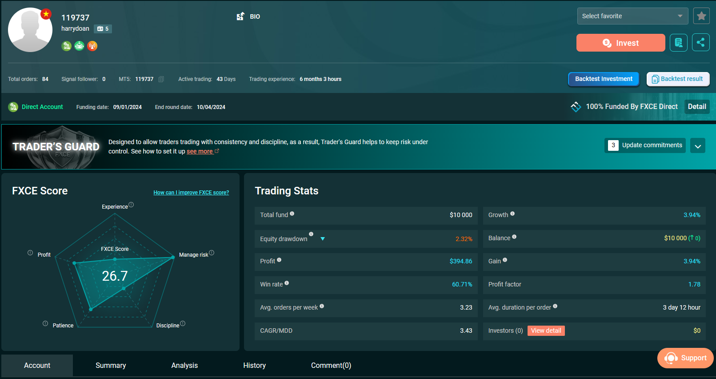Open the History tab

pos(255,366)
